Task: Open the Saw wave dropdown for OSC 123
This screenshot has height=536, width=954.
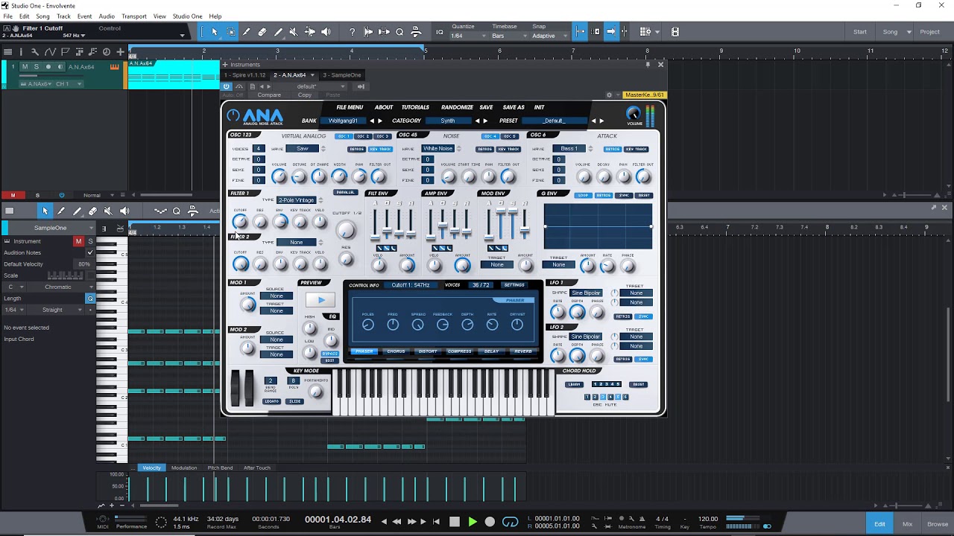Action: pyautogui.click(x=303, y=149)
